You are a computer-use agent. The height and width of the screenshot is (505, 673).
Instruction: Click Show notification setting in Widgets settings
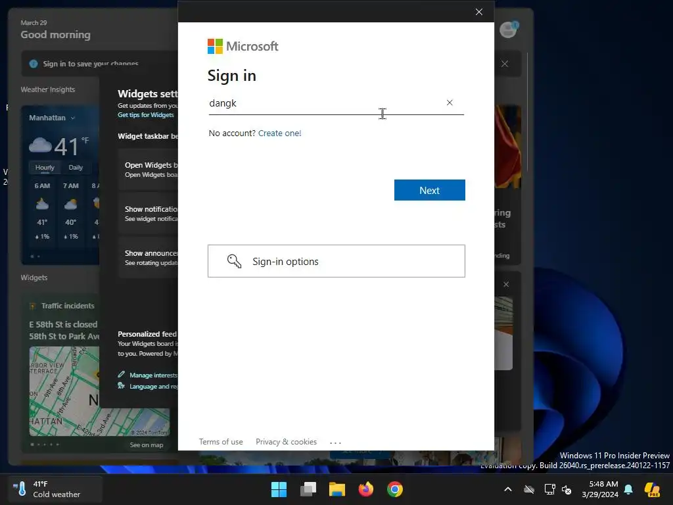148,214
